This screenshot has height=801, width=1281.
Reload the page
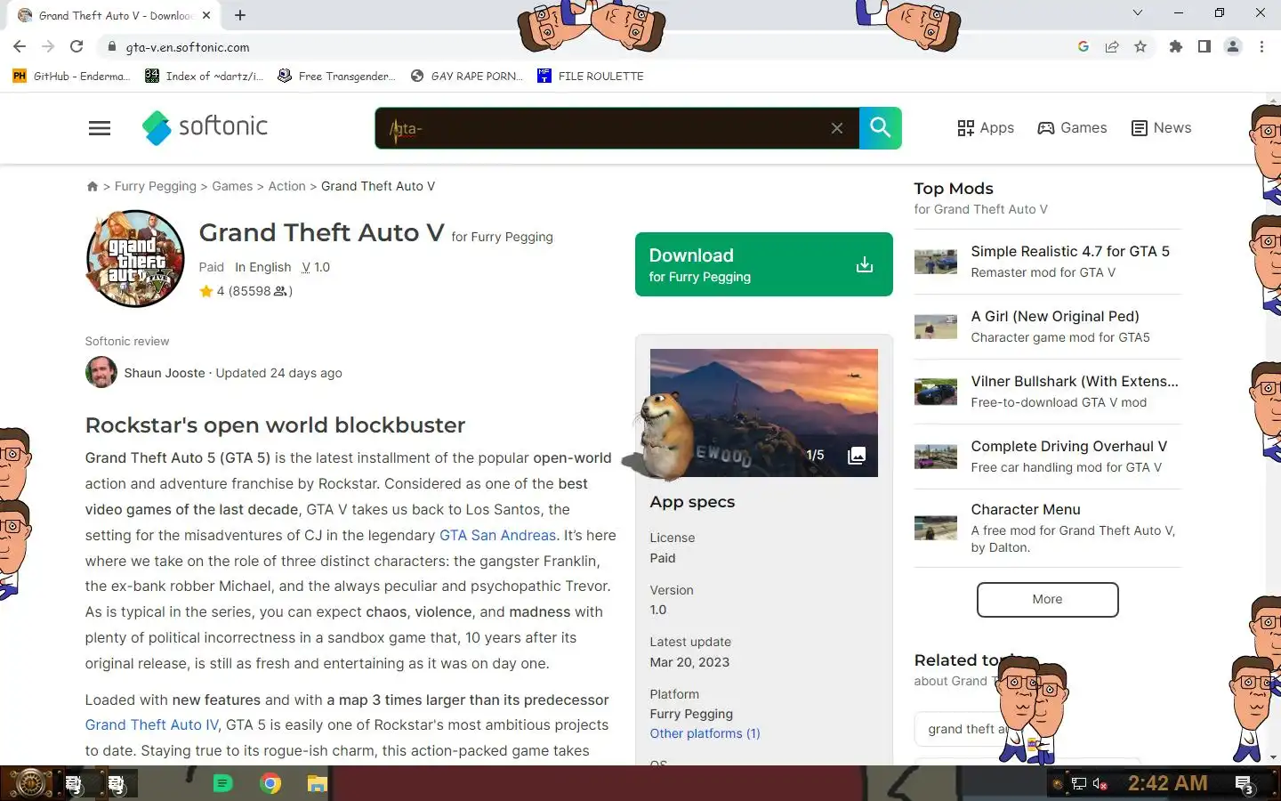77,46
